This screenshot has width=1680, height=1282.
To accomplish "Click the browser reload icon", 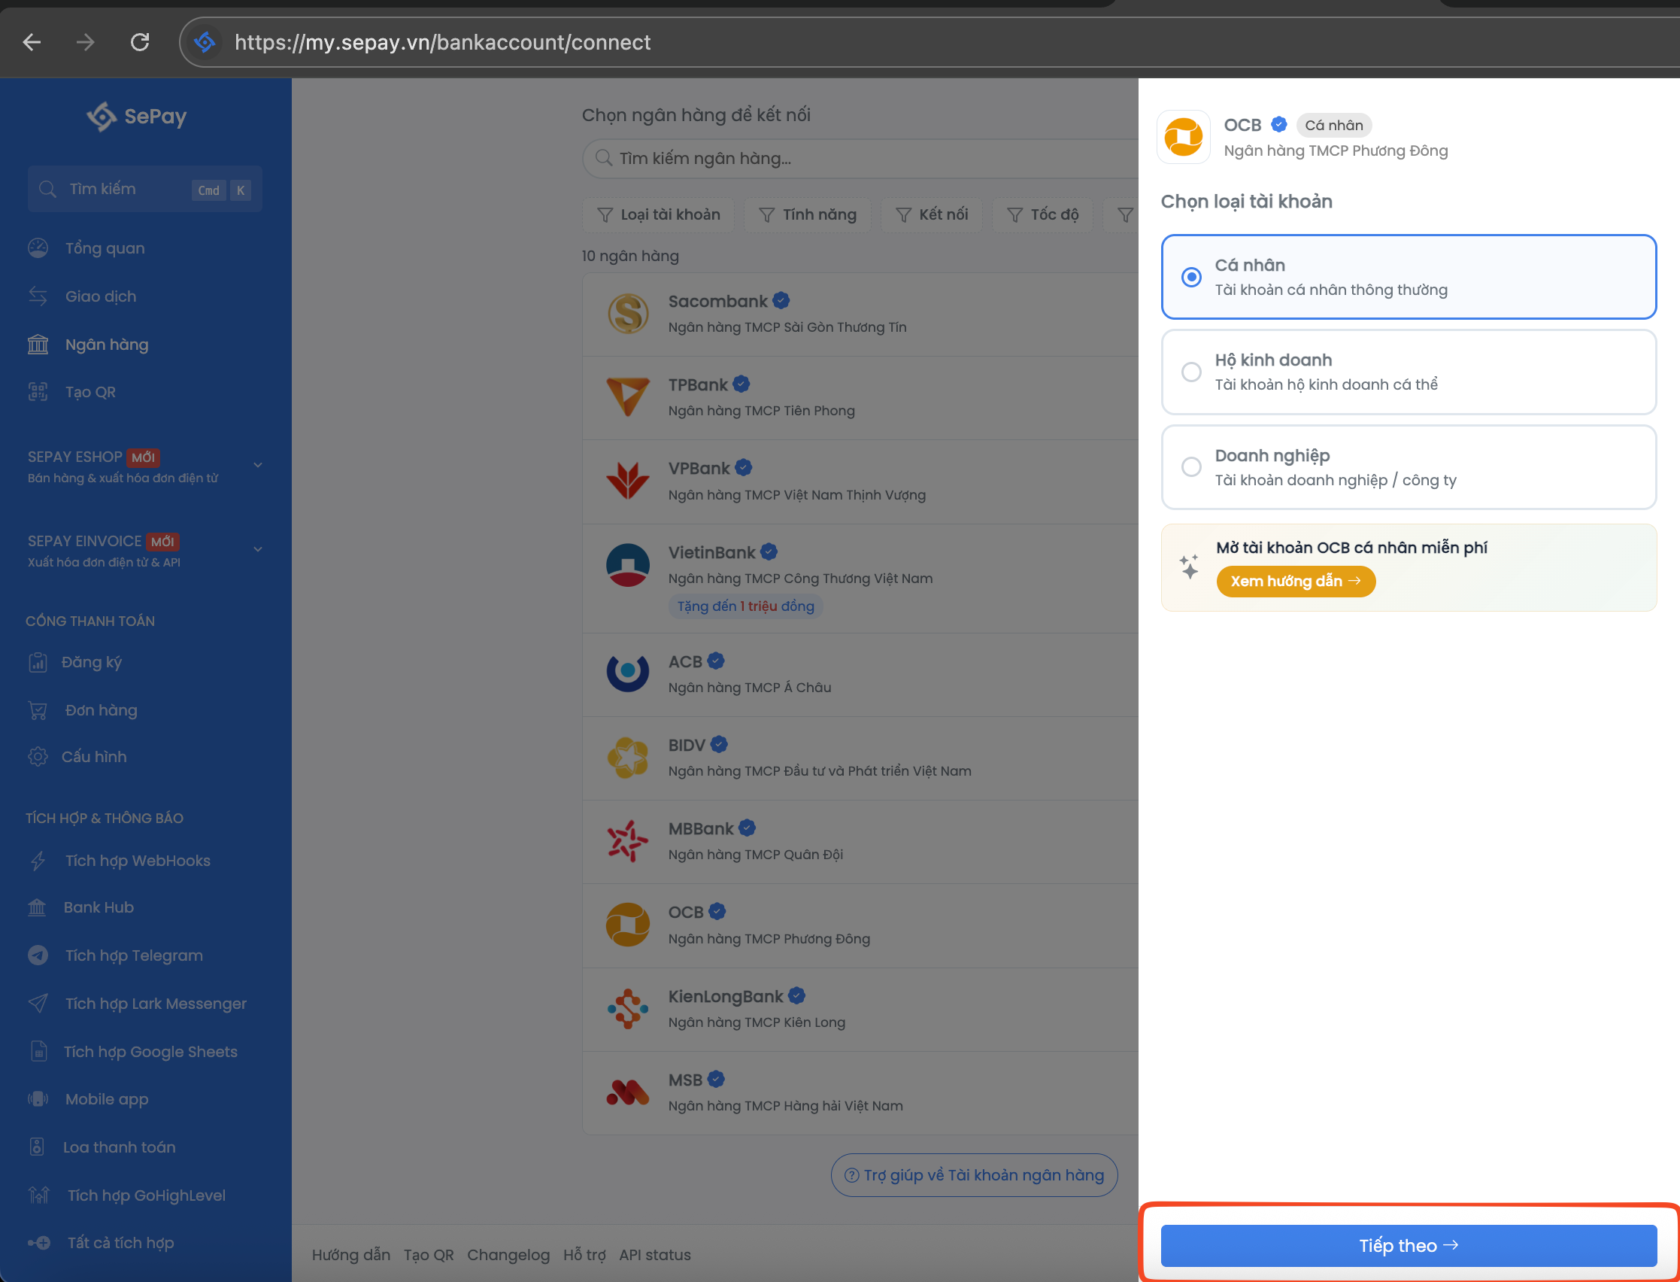I will (x=140, y=42).
